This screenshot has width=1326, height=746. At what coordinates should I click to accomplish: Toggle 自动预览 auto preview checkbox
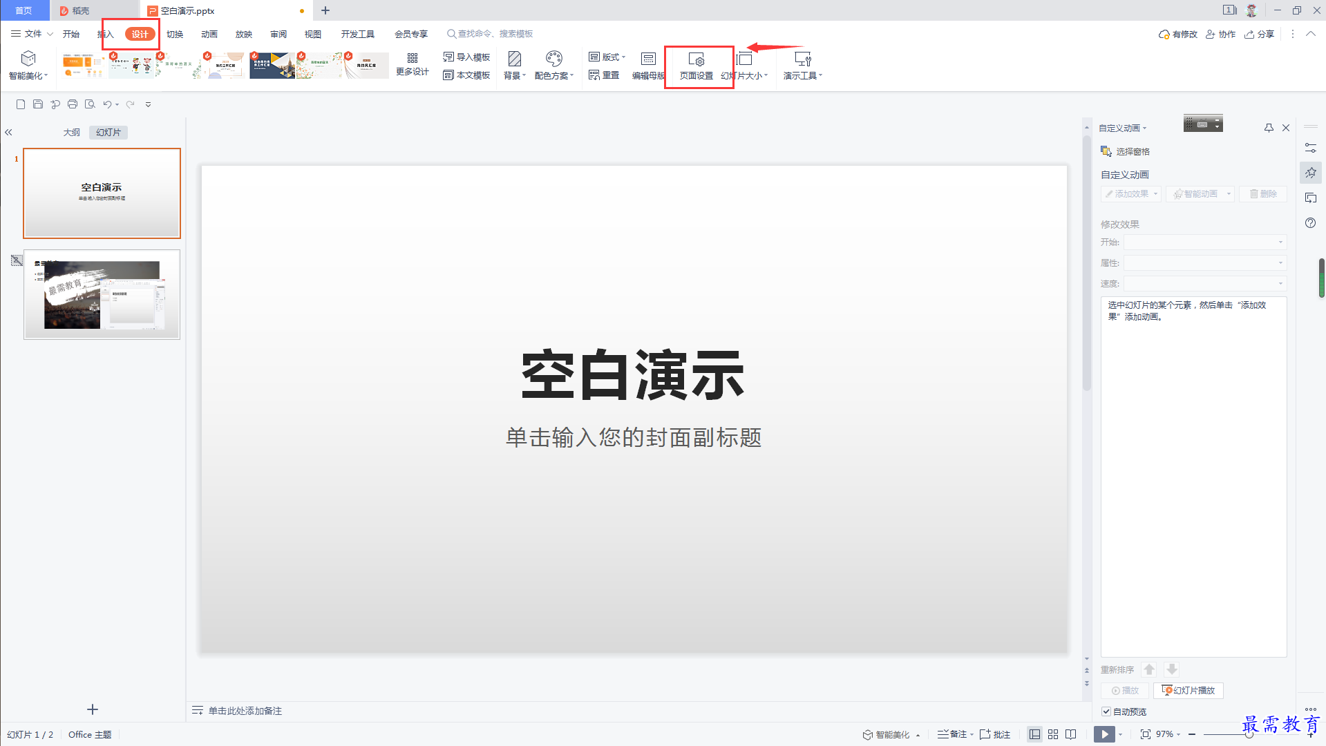click(x=1106, y=711)
